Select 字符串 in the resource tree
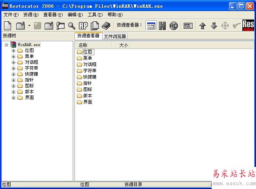Viewport: 256px width, 189px height. tap(31, 68)
